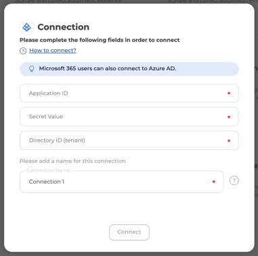The height and width of the screenshot is (256, 258).
Task: Click the Microsoft 365 Azure AD info banner text
Action: 108,68
